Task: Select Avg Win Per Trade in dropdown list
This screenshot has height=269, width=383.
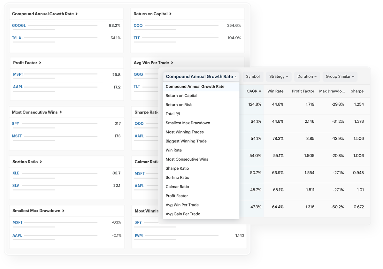Action: [201, 205]
